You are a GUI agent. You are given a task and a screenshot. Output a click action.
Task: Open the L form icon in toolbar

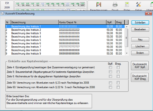[33, 5]
